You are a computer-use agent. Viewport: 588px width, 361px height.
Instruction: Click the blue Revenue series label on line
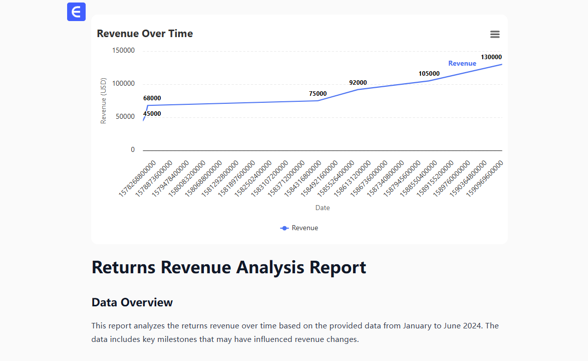pyautogui.click(x=462, y=64)
